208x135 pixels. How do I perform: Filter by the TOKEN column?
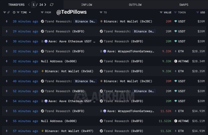(176, 13)
